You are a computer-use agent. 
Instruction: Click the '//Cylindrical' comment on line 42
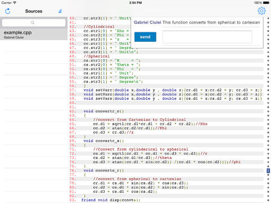(99, 27)
